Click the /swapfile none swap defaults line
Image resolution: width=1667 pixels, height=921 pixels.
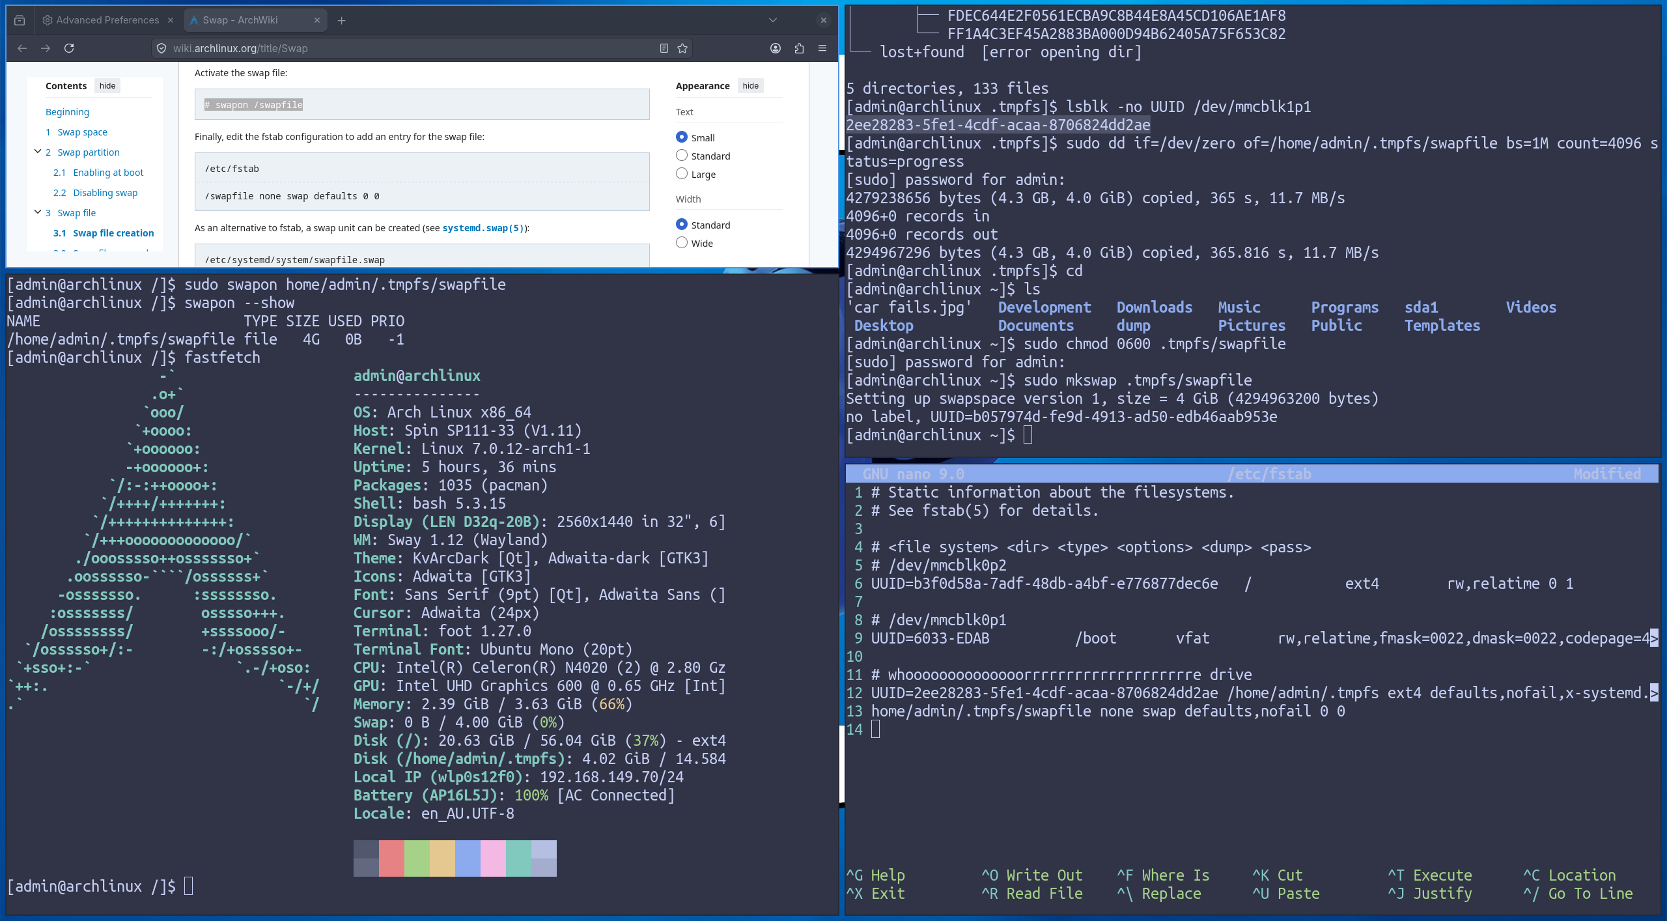[x=292, y=196]
